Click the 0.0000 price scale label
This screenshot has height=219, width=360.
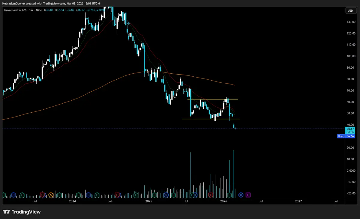tap(351, 170)
